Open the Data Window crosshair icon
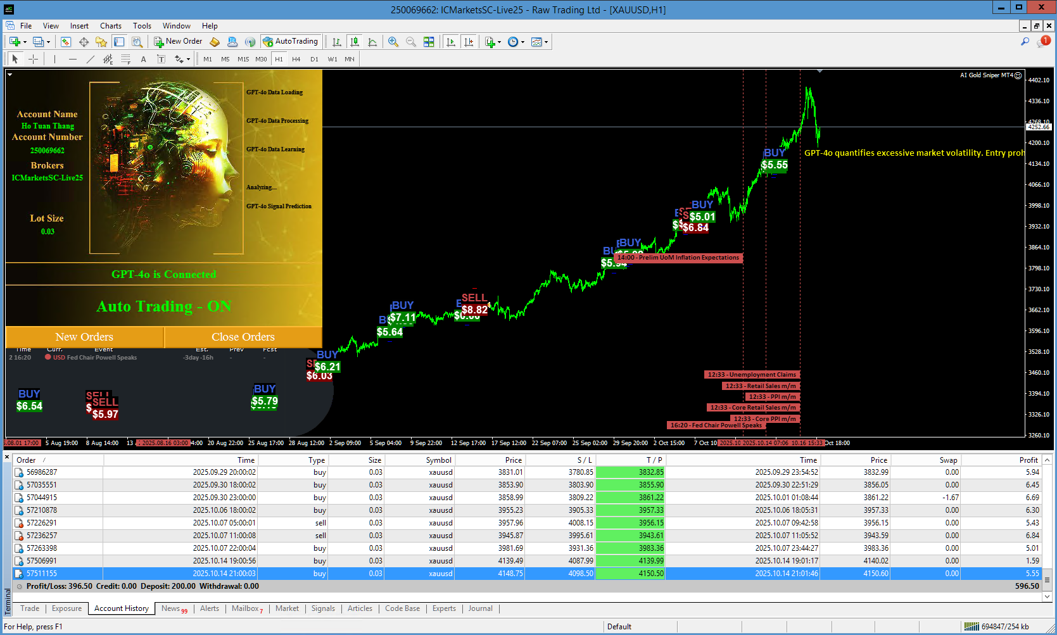The width and height of the screenshot is (1057, 635). (x=84, y=42)
